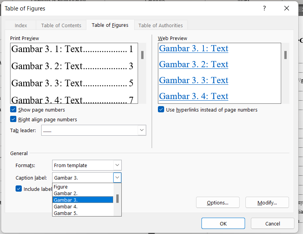This screenshot has width=303, height=234.
Task: Collapse the Caption label dropdown arrow
Action: point(117,178)
